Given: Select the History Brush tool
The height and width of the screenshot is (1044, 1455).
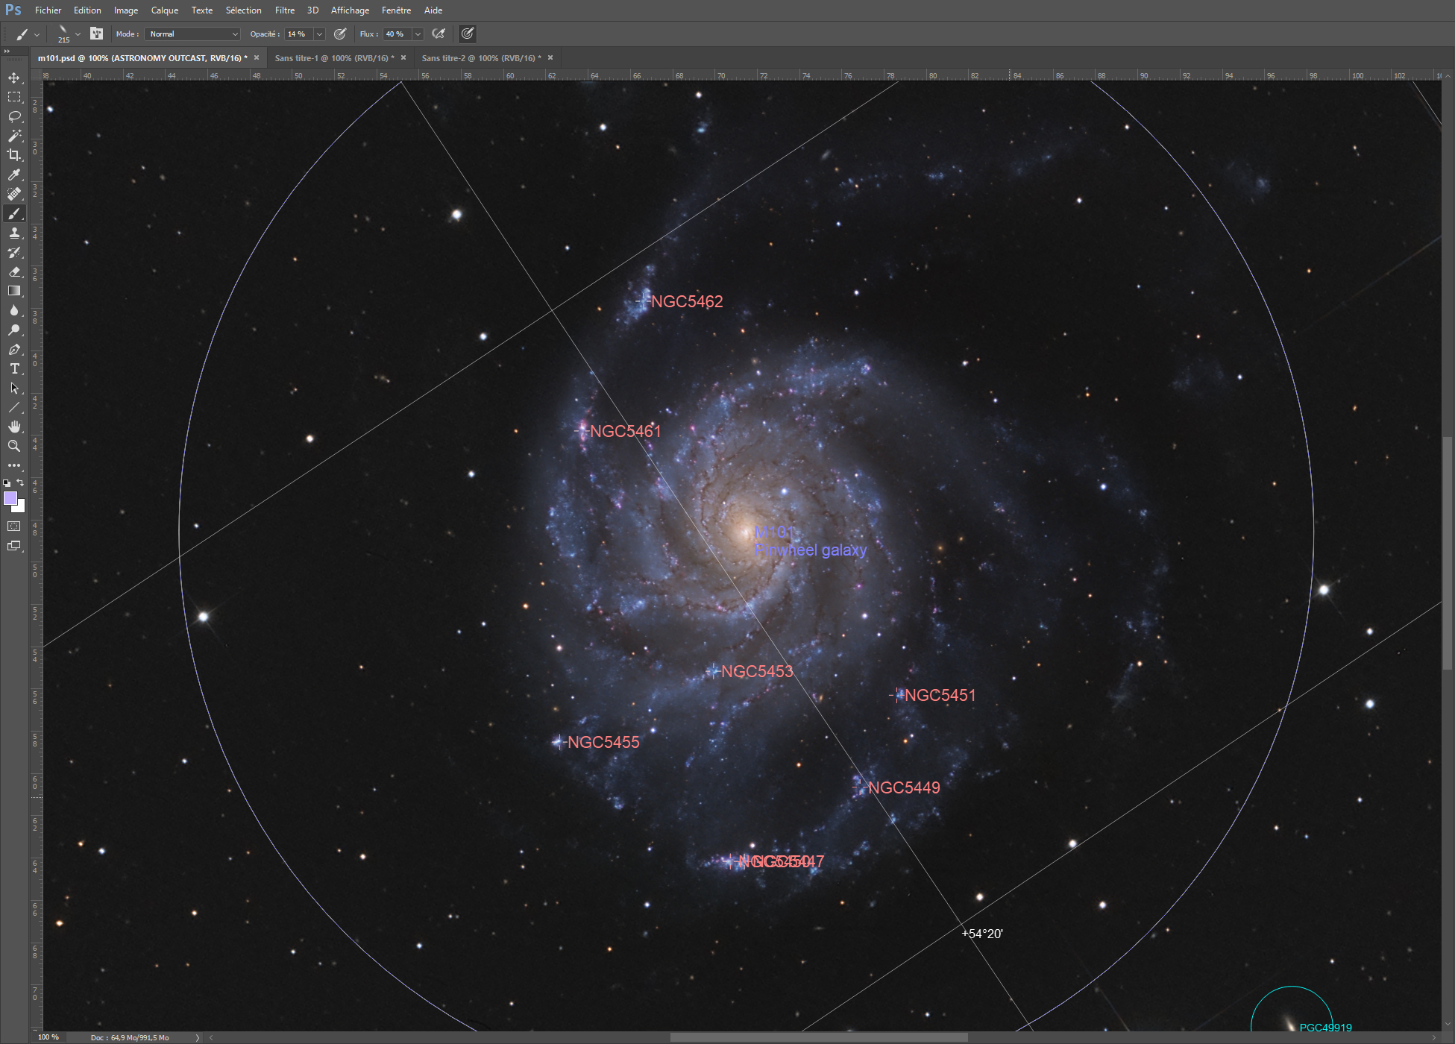Looking at the screenshot, I should click(x=14, y=252).
